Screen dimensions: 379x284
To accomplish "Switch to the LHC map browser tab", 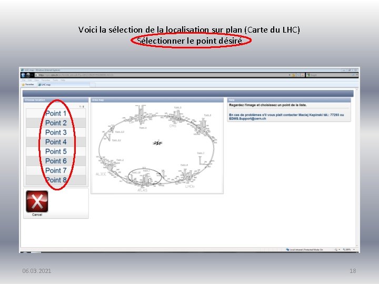I will pos(64,85).
